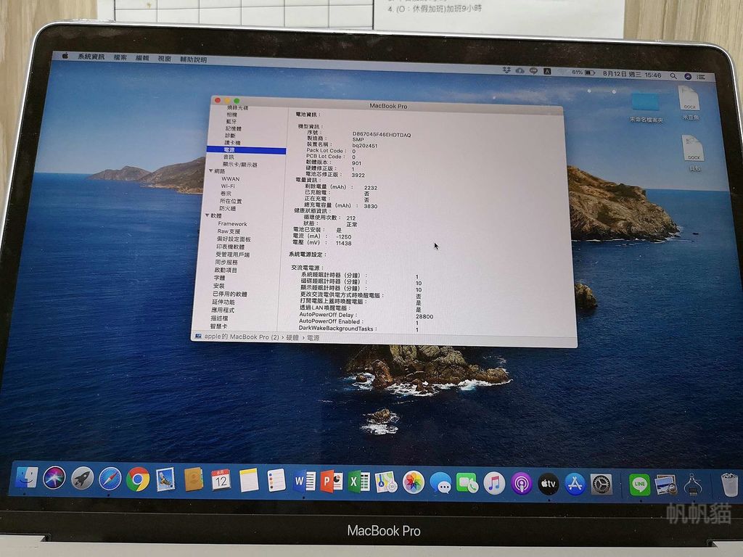Select 顯示卡/顯示器 in the sidebar

[239, 165]
